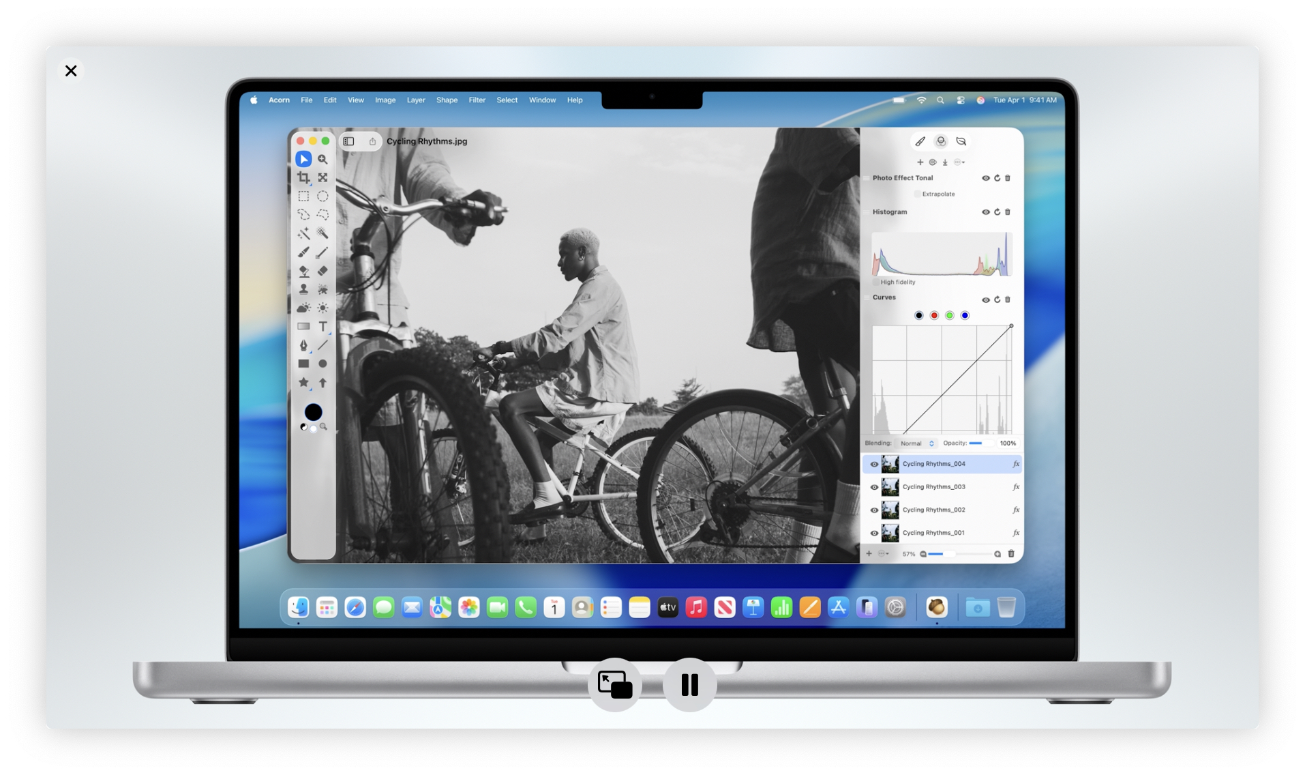Open layer options menu beside add button

[x=883, y=554]
